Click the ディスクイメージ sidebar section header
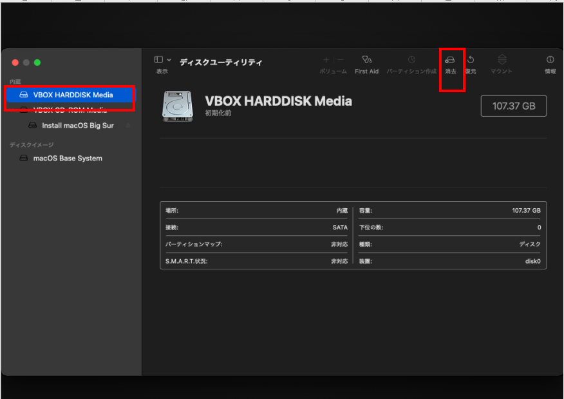 point(32,145)
